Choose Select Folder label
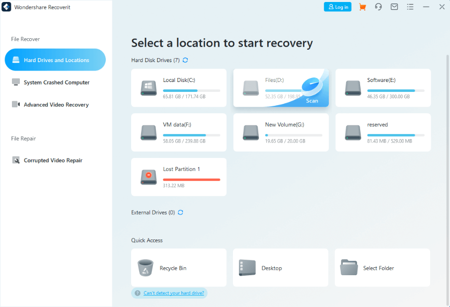The image size is (450, 307). tap(378, 268)
